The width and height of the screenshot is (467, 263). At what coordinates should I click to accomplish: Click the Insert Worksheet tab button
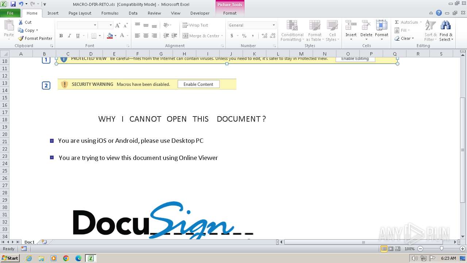(x=44, y=242)
